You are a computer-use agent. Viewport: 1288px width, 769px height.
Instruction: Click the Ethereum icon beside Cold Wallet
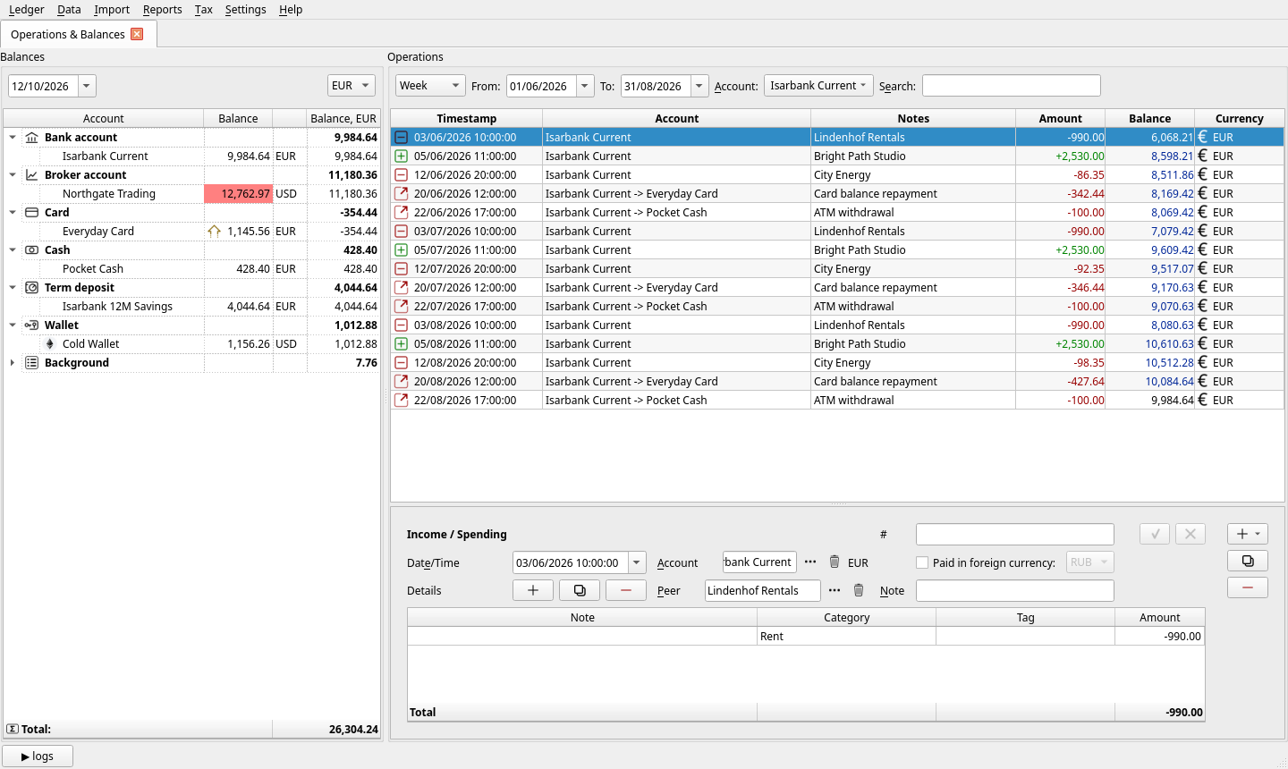[50, 344]
